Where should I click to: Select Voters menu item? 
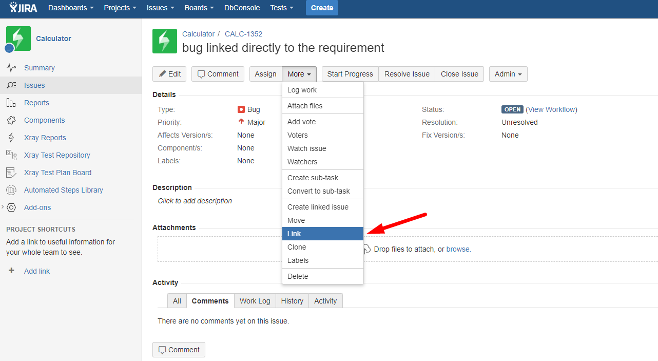(x=323, y=135)
